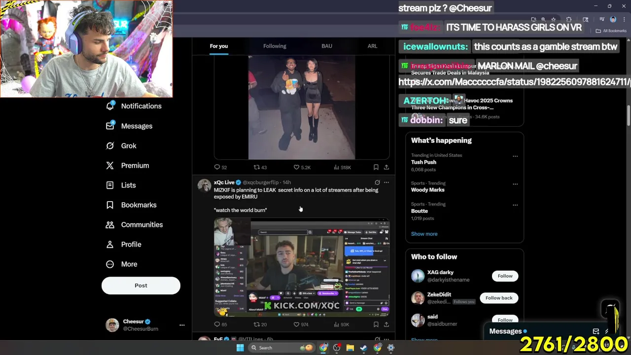Repost the xQc Live post with 20 reposts

(x=260, y=324)
